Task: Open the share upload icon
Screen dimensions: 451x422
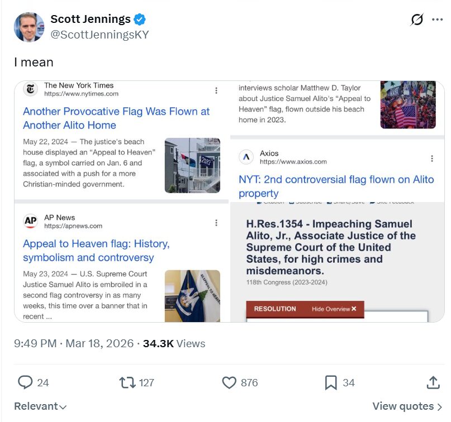Action: pos(433,382)
